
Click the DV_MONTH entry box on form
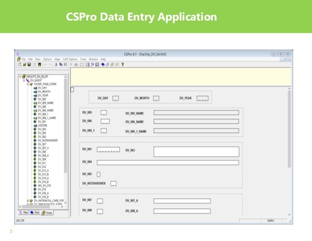pyautogui.click(x=156, y=98)
